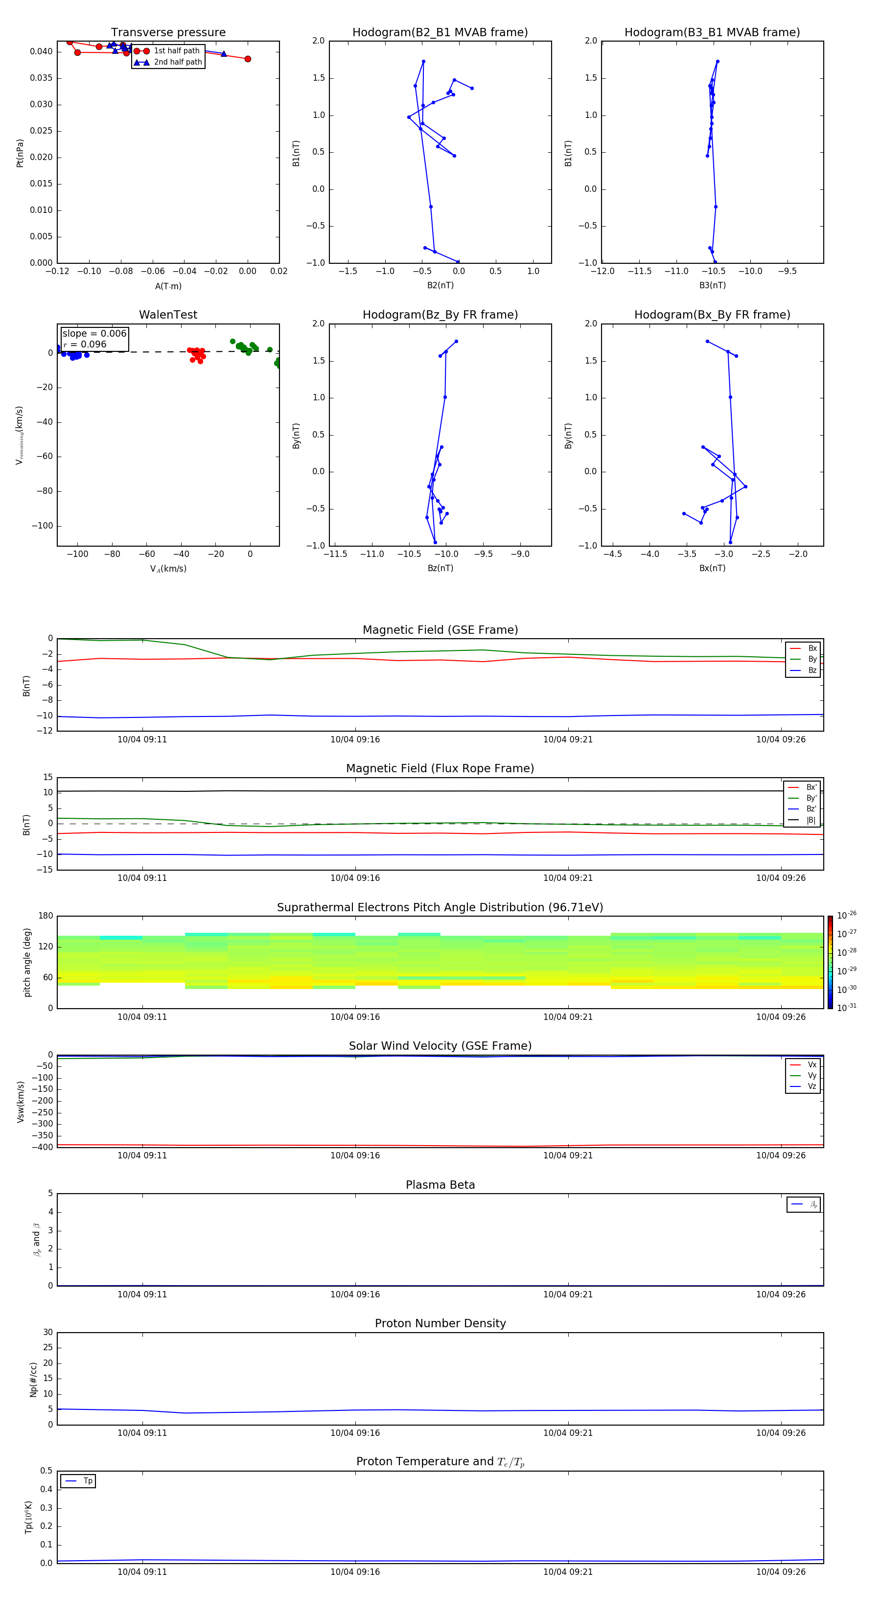The width and height of the screenshot is (881, 1615).
Task: Click the "Np(#/cc)" axis label
Action: click(x=33, y=1379)
